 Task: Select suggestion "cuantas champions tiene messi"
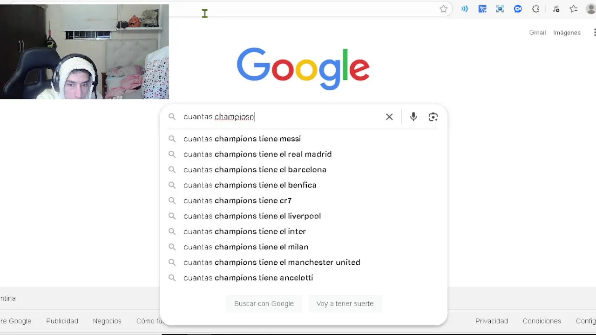click(304, 139)
